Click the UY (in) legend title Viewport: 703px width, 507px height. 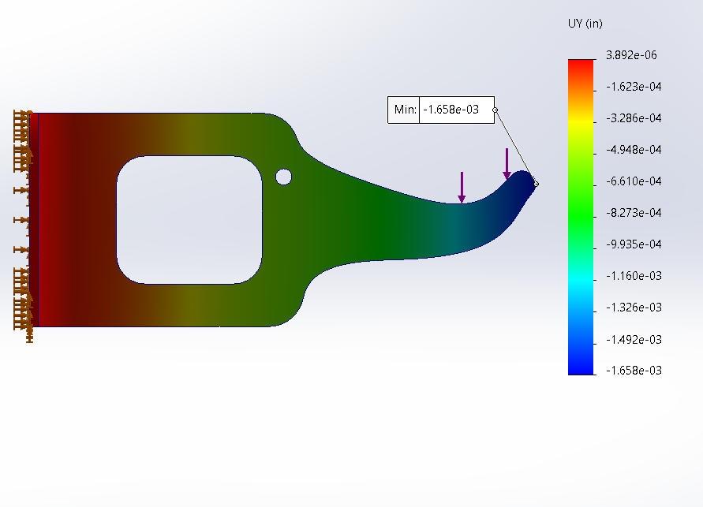pos(585,24)
